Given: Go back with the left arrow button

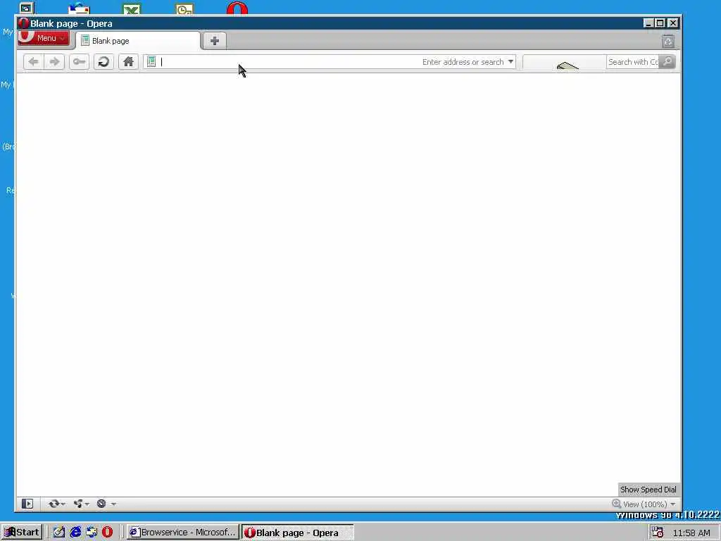Looking at the screenshot, I should coord(34,62).
